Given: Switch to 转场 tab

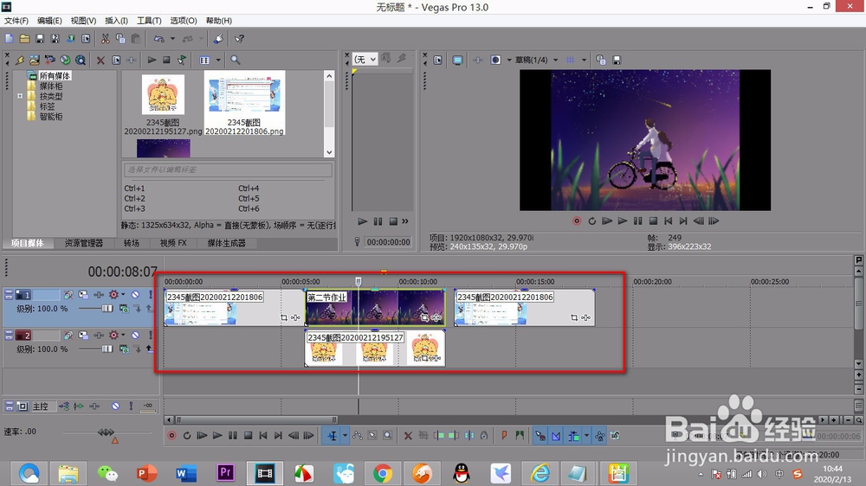Looking at the screenshot, I should pyautogui.click(x=132, y=243).
